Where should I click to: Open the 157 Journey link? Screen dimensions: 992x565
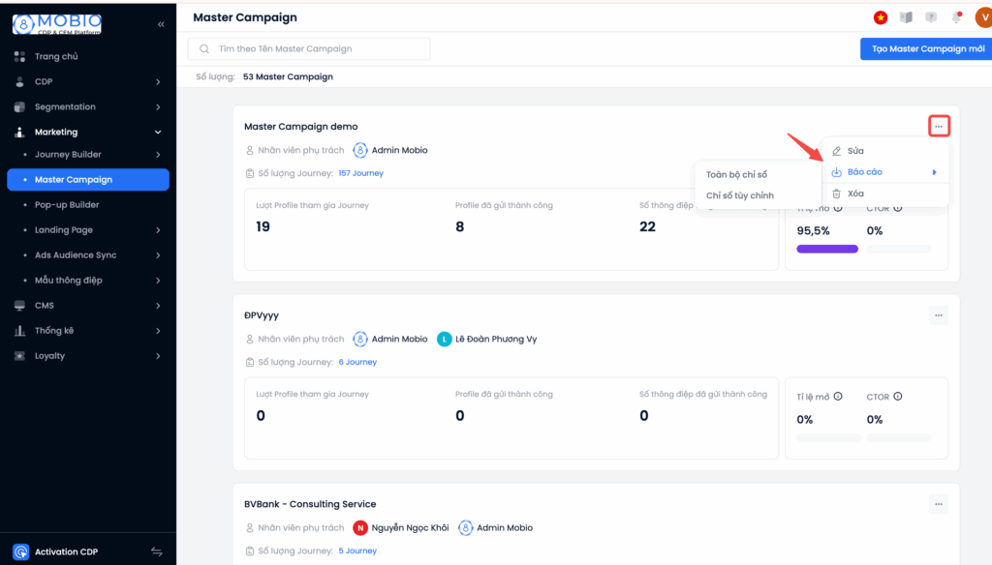coord(360,173)
